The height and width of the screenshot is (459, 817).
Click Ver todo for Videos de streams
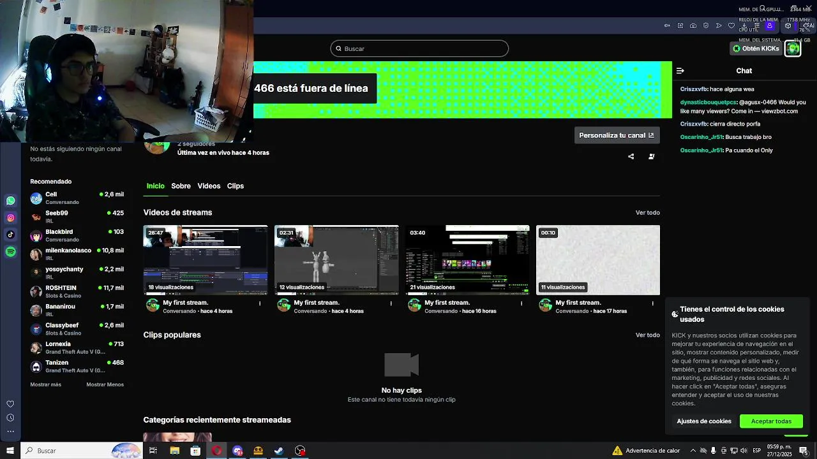click(648, 213)
